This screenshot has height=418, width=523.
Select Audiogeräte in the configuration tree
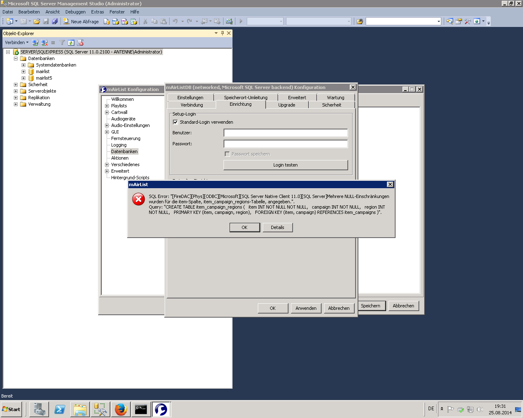tap(123, 119)
